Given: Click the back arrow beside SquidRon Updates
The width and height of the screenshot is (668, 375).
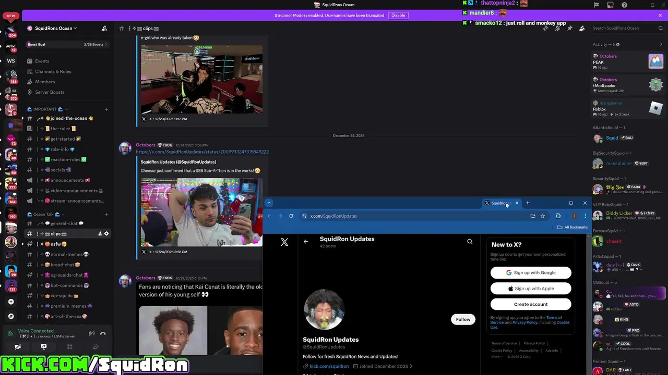Looking at the screenshot, I should [306, 242].
